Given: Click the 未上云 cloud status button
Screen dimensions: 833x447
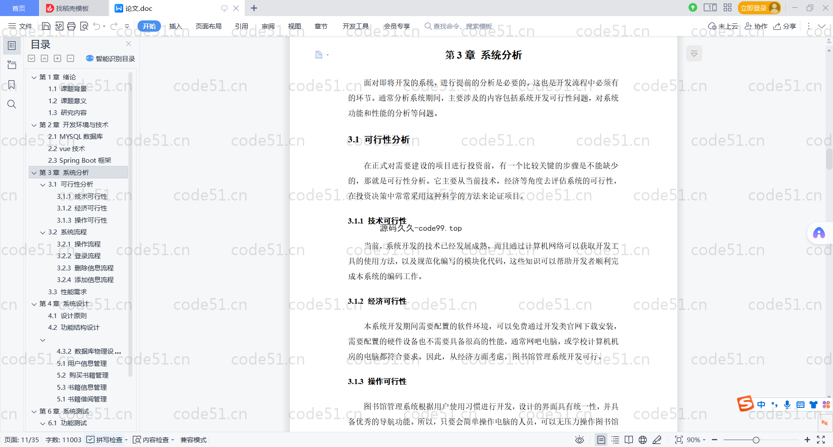Looking at the screenshot, I should (x=723, y=26).
